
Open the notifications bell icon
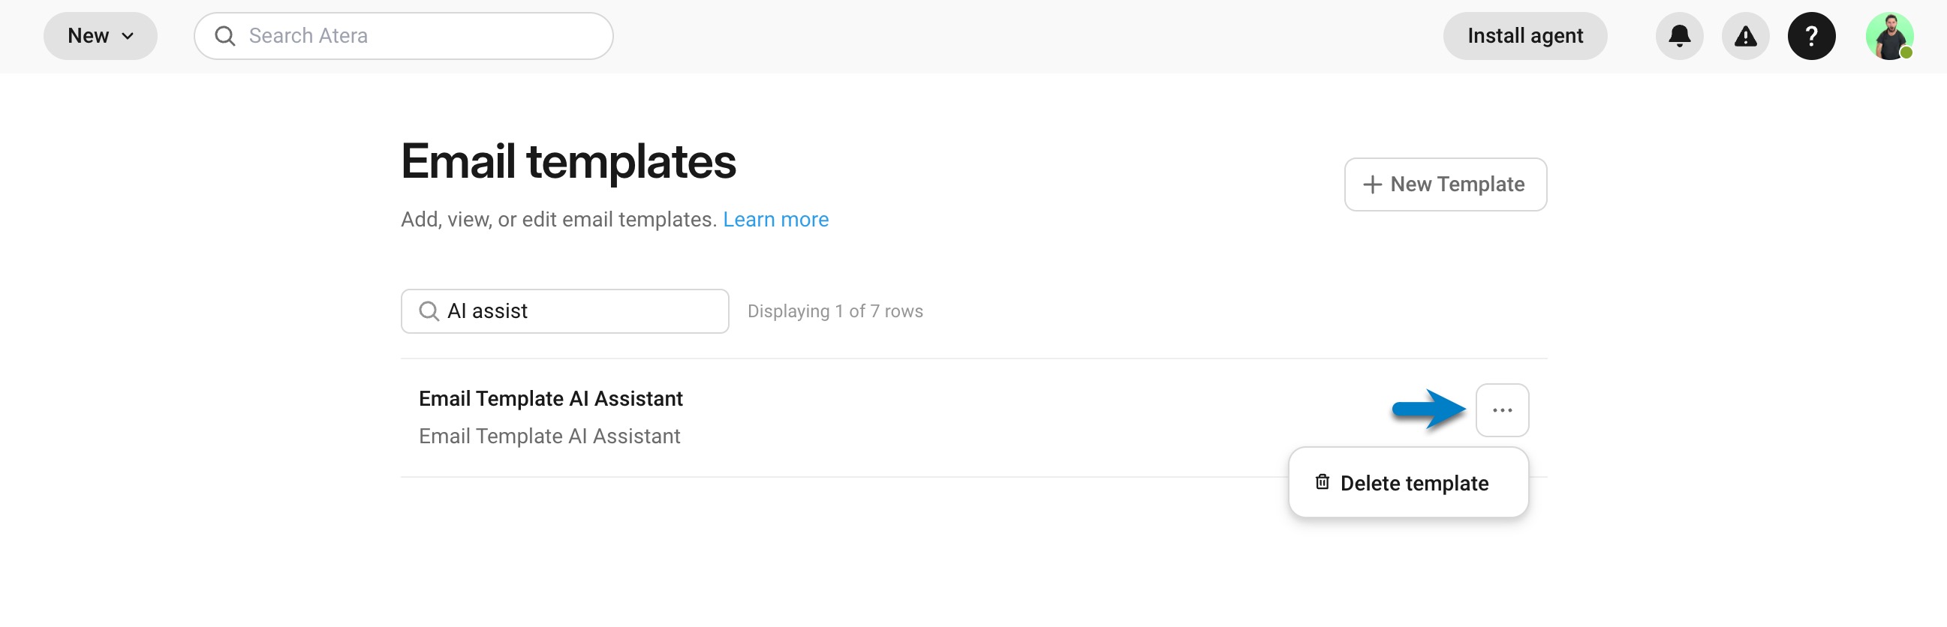[x=1679, y=35]
